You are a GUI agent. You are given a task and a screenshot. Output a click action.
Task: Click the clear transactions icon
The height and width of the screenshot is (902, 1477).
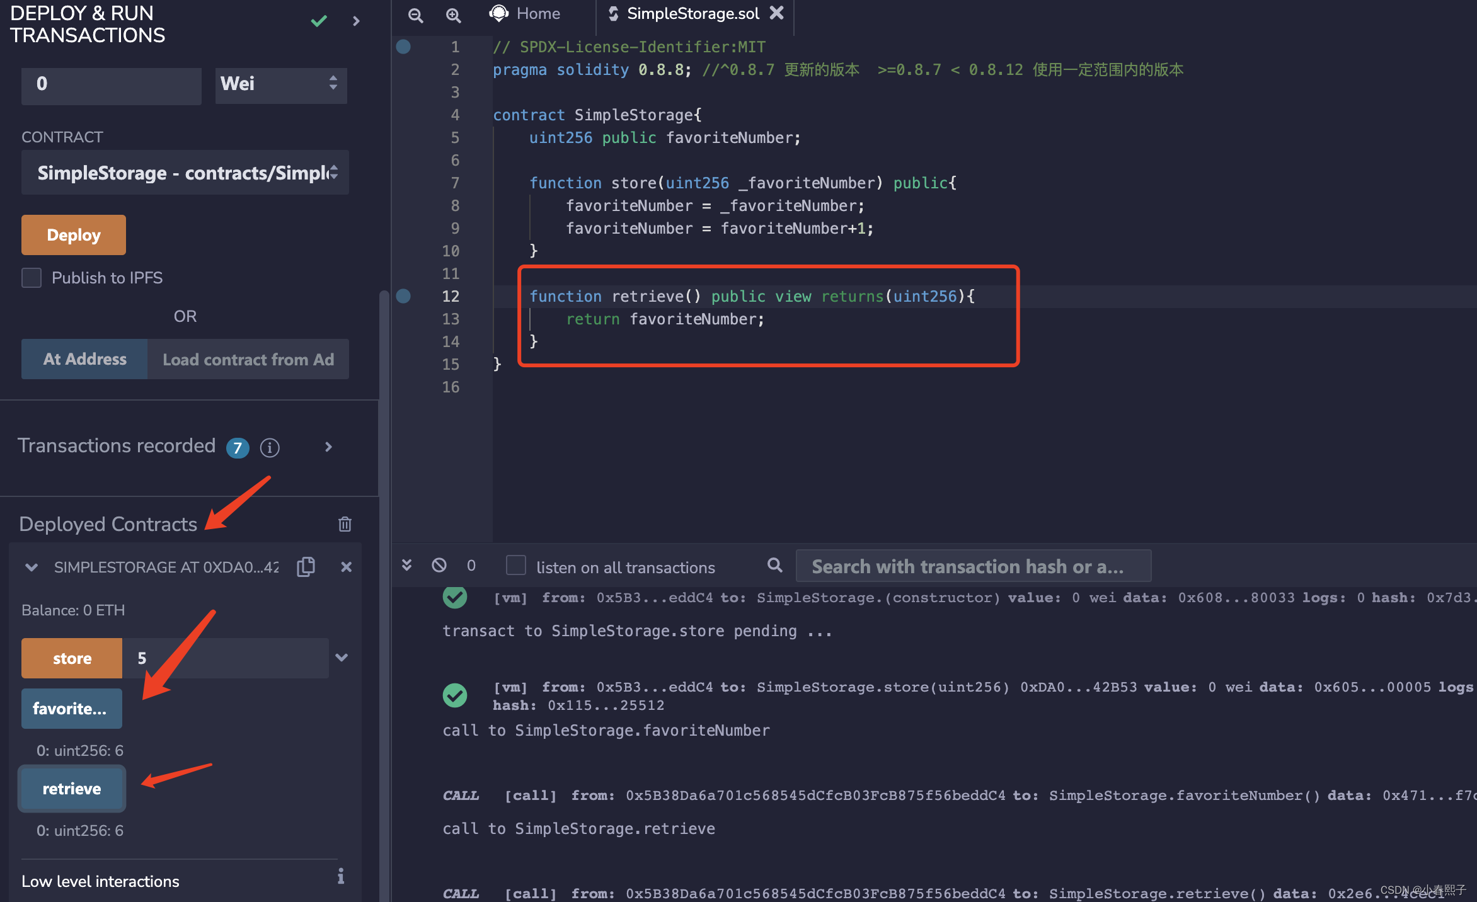pos(442,566)
